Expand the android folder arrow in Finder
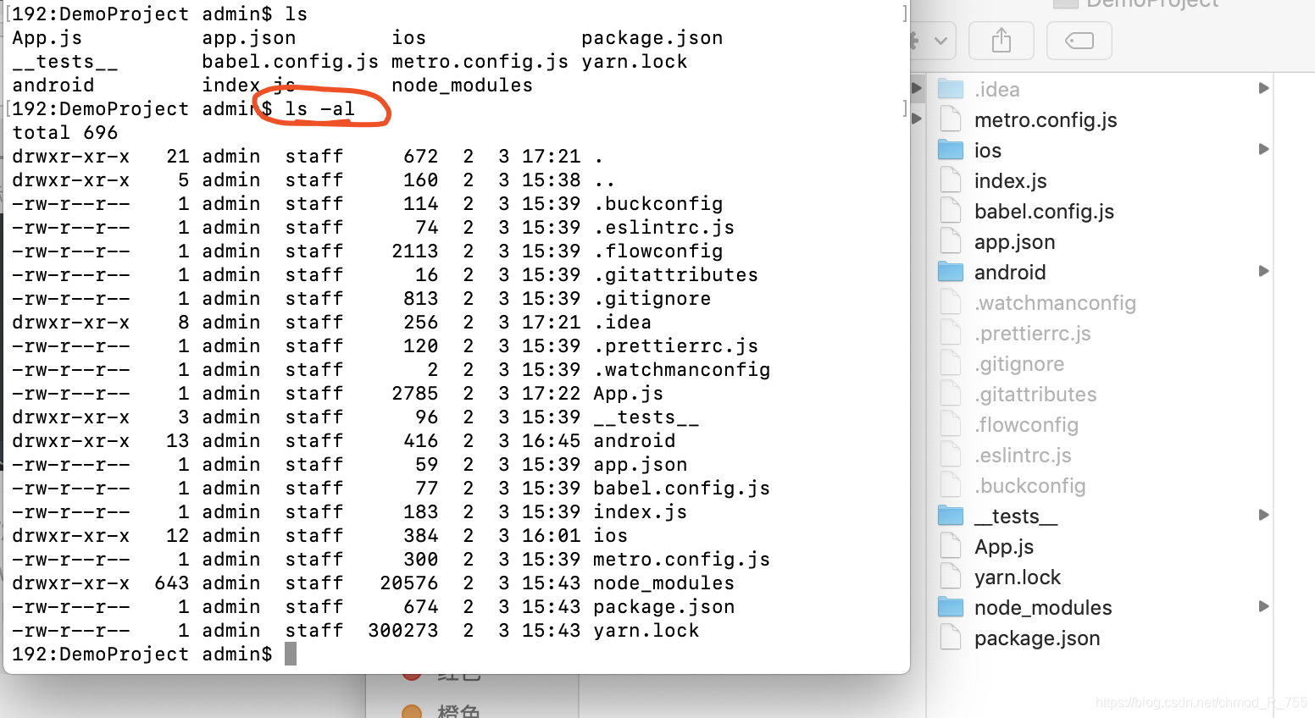The width and height of the screenshot is (1315, 718). [1263, 271]
